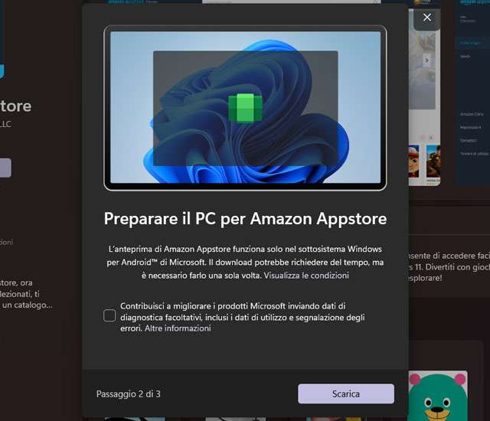Close the Amazon Appstore setup dialog
This screenshot has width=490, height=421.
pos(427,18)
